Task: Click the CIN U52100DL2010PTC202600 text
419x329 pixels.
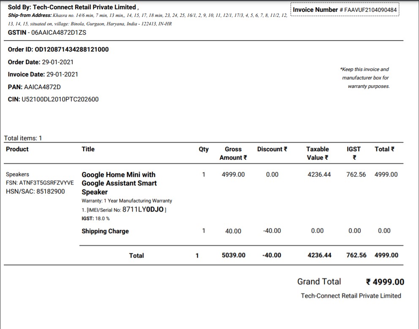Action: point(53,100)
